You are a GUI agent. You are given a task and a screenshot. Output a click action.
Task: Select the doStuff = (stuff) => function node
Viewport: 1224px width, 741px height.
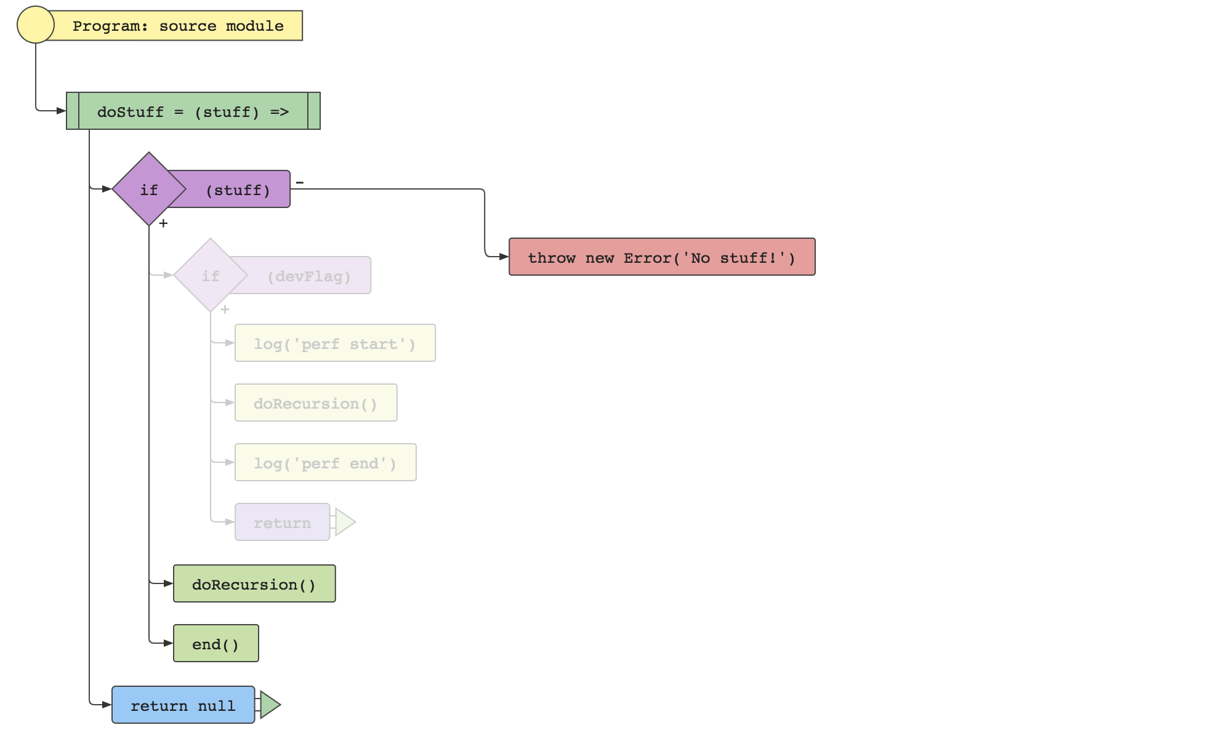(193, 111)
